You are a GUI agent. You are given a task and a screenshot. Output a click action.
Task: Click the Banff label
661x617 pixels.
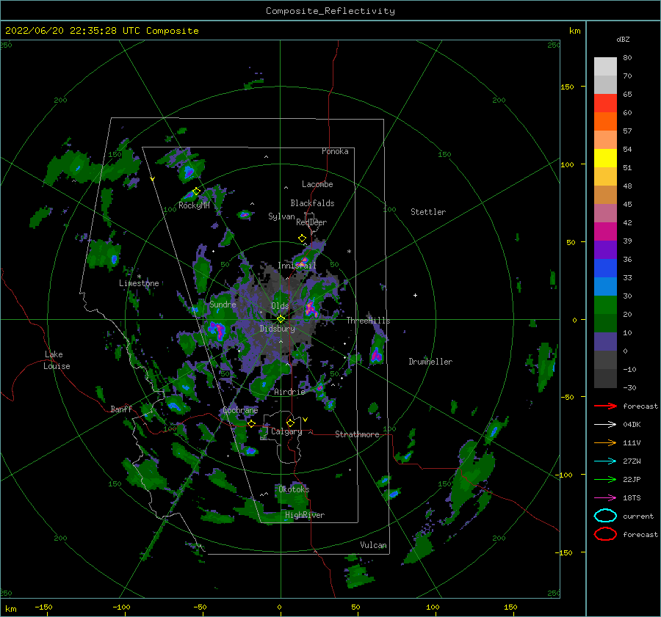click(121, 409)
